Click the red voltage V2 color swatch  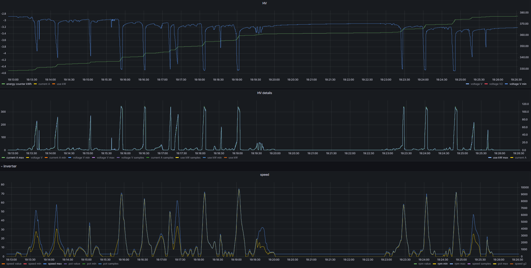pos(486,84)
